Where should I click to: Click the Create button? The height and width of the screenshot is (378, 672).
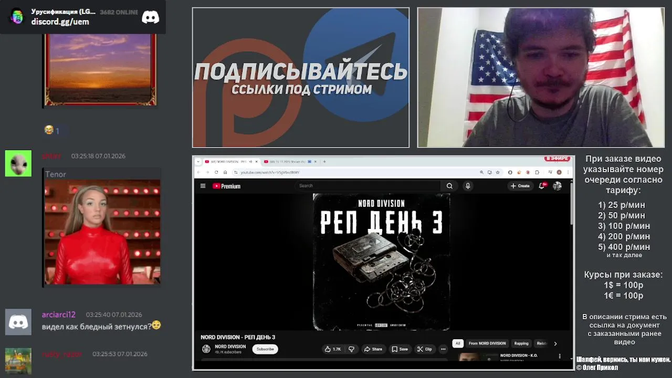tap(520, 186)
